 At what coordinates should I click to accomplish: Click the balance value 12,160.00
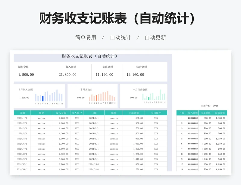click(x=135, y=75)
